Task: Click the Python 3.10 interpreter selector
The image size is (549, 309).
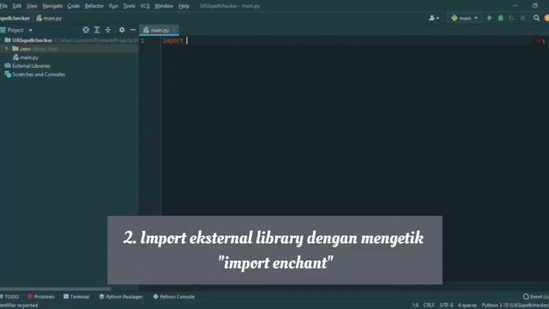Action: click(x=515, y=306)
